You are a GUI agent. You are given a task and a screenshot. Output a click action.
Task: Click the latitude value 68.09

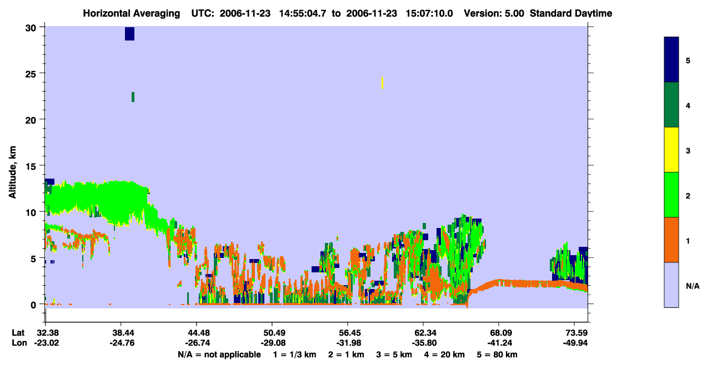click(x=499, y=333)
